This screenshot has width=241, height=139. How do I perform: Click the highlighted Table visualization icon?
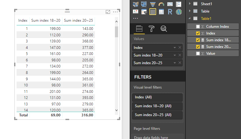(x=152, y=12)
